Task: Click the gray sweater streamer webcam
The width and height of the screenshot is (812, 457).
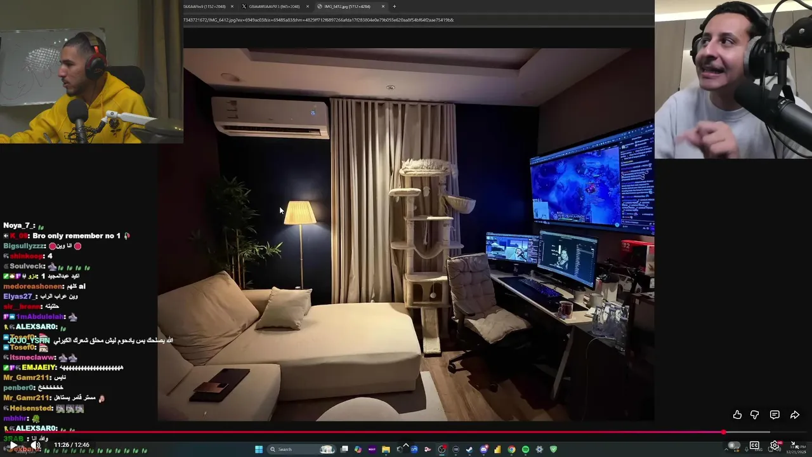Action: pyautogui.click(x=733, y=79)
